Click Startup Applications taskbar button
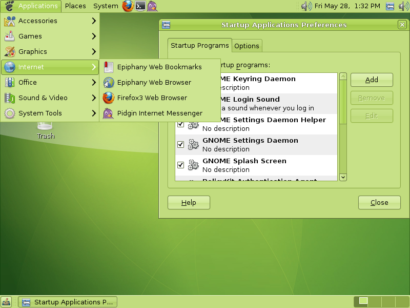 68,302
